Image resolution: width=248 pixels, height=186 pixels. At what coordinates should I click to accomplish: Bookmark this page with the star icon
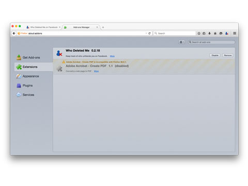pyautogui.click(x=199, y=33)
